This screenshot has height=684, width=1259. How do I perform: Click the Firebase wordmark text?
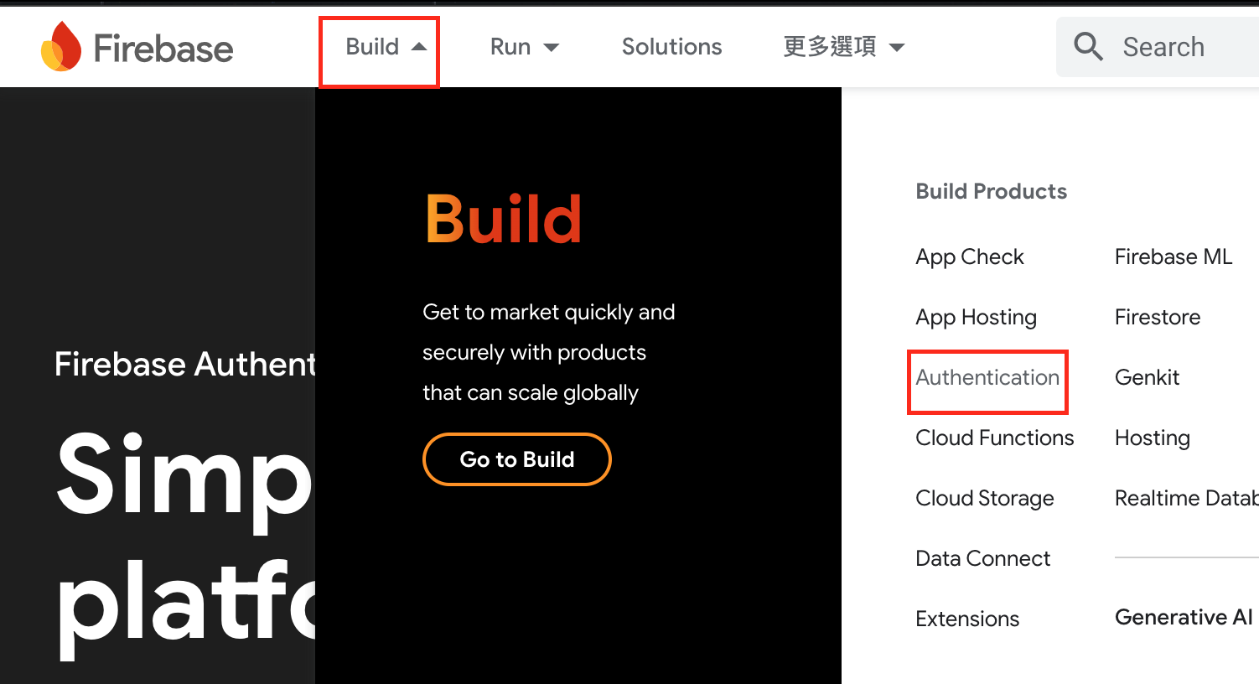[x=163, y=49]
